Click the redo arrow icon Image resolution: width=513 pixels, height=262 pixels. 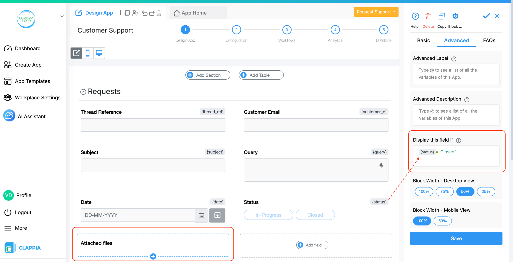152,13
